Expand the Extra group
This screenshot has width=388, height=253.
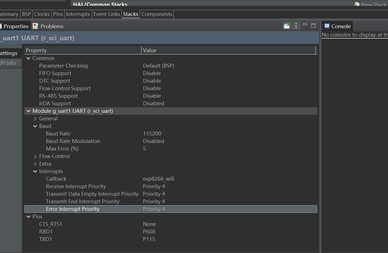pyautogui.click(x=35, y=164)
